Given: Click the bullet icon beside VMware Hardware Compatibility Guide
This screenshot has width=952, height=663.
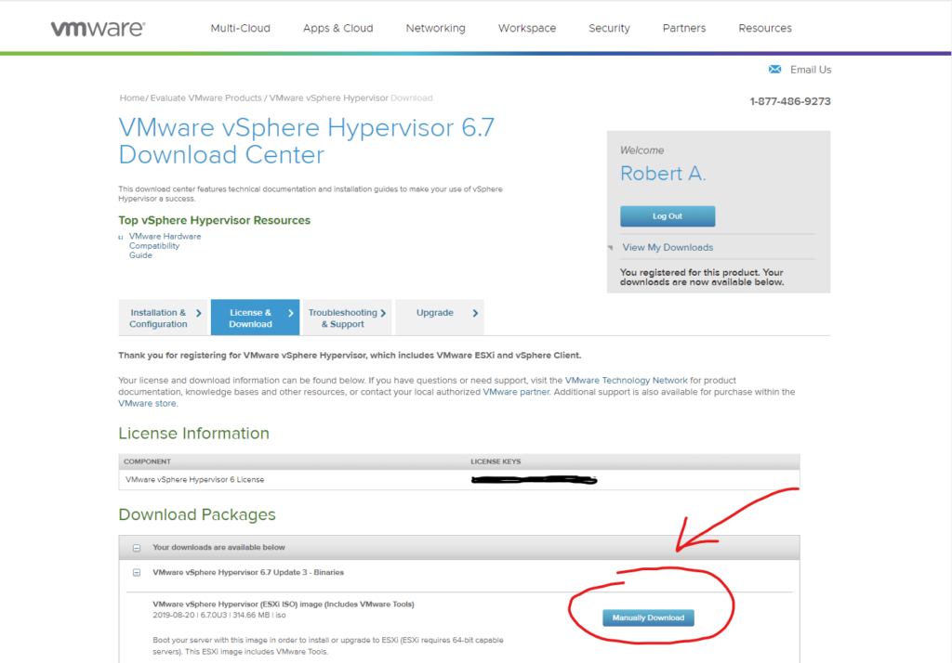Looking at the screenshot, I should point(121,237).
